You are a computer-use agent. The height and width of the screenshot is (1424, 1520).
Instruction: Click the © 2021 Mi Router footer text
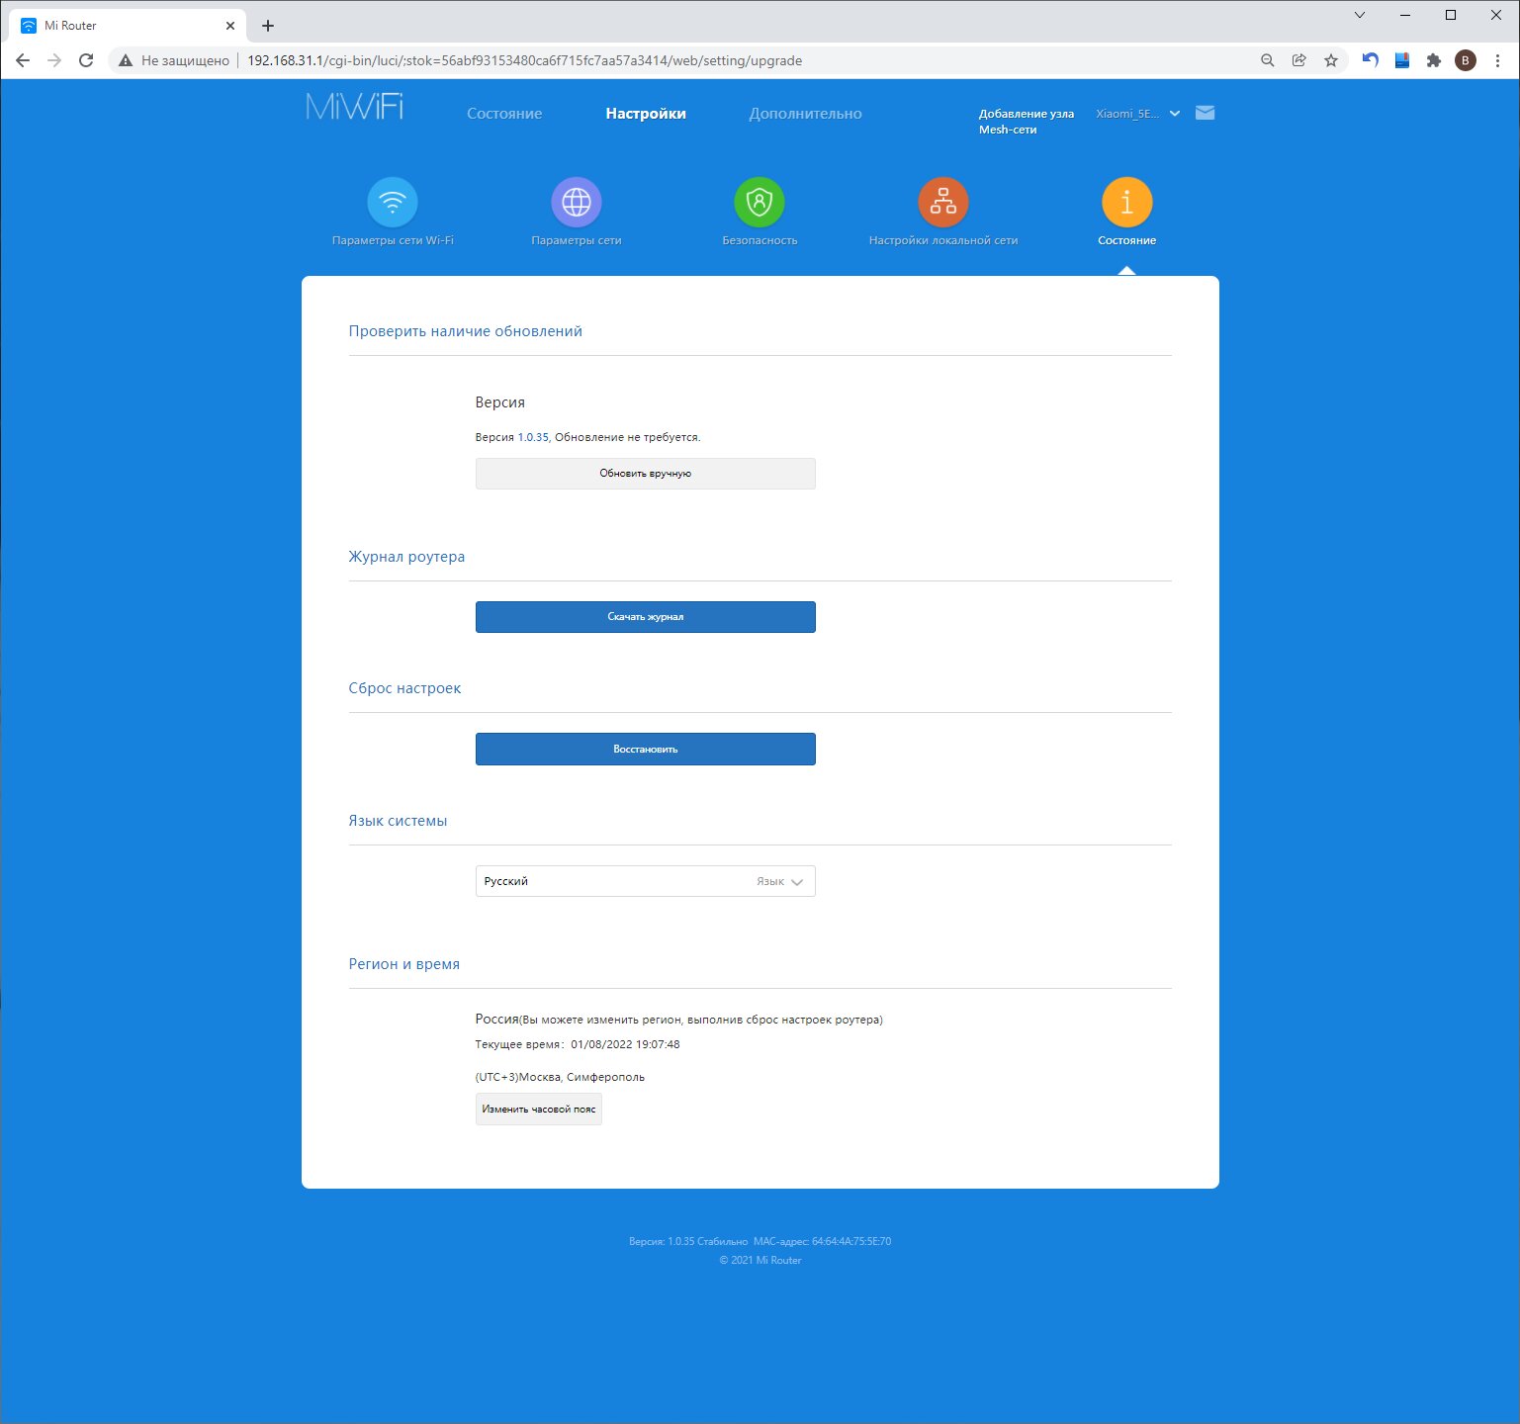click(760, 1260)
